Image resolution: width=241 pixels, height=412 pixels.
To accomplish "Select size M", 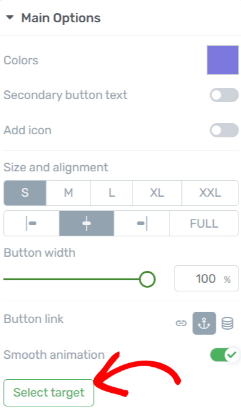I will [68, 193].
